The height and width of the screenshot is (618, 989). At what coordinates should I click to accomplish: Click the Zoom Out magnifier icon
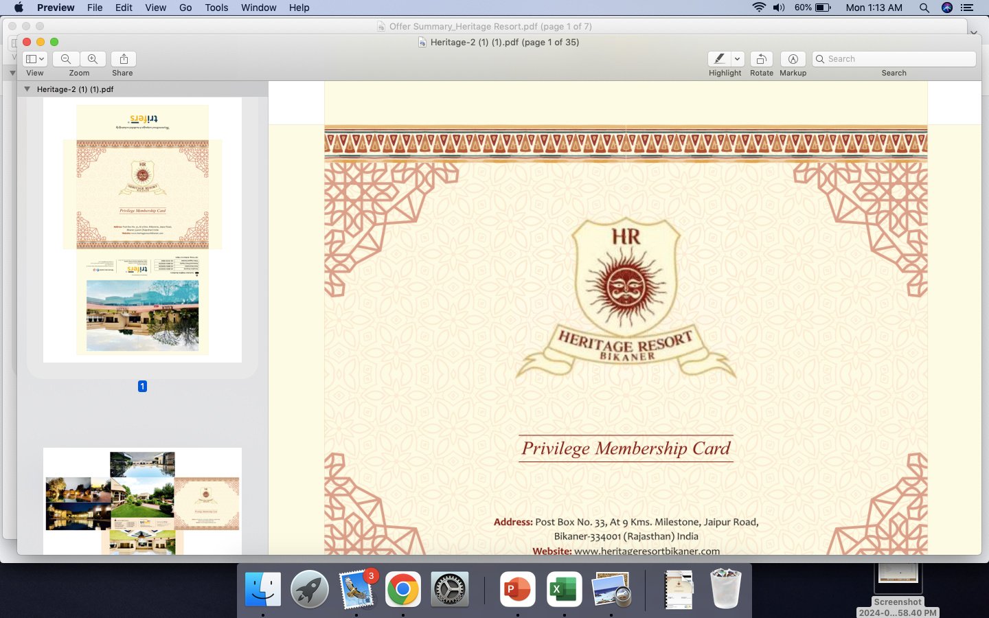point(66,59)
